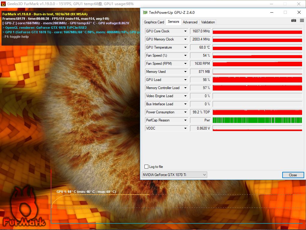Click the GPU Temperature 68.0 °C value

(200, 47)
